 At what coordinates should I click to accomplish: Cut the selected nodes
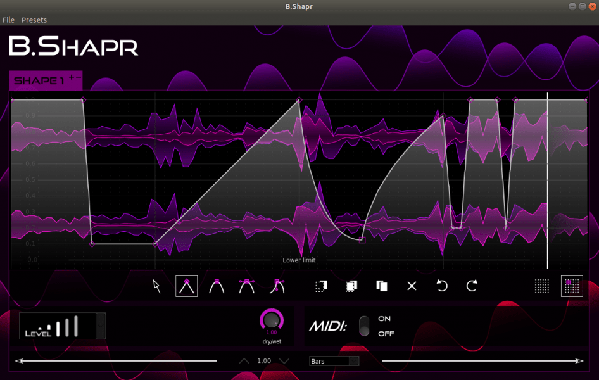(321, 286)
